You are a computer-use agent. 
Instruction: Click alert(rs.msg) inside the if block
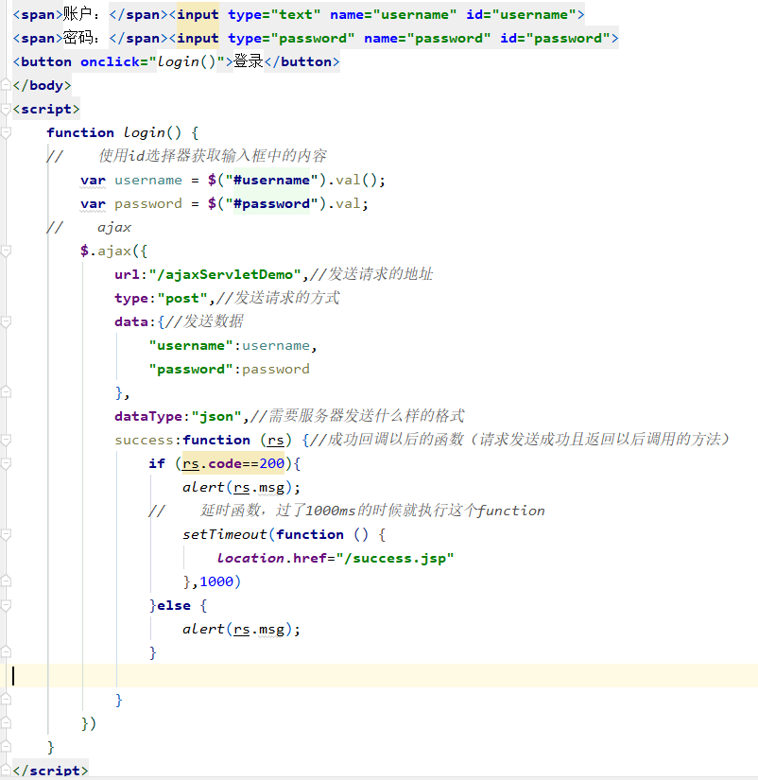pos(241,488)
